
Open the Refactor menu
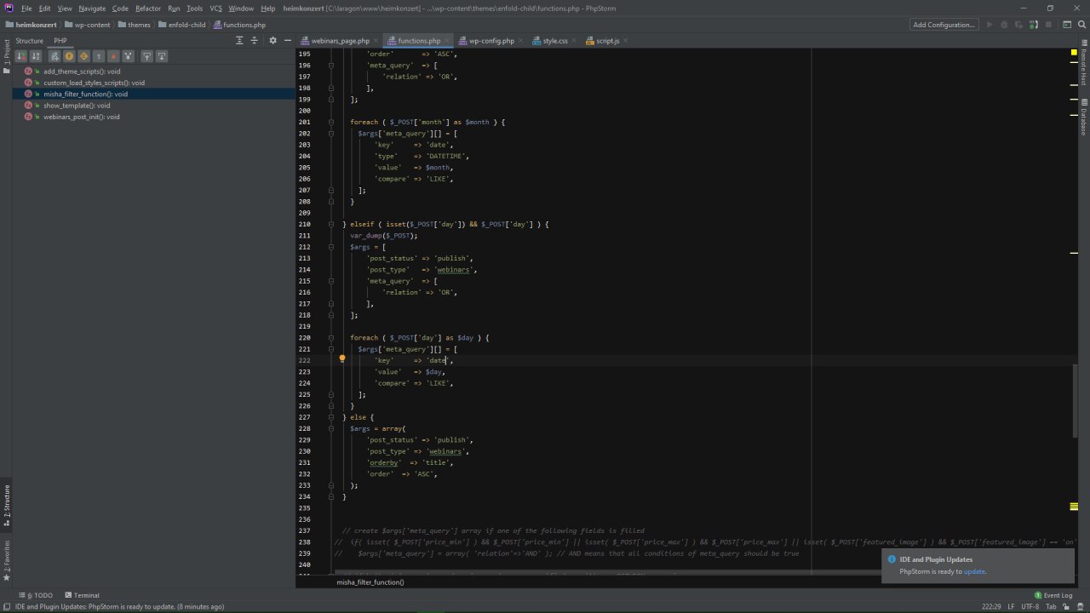pyautogui.click(x=148, y=9)
